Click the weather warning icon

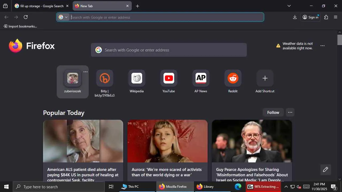(278, 46)
